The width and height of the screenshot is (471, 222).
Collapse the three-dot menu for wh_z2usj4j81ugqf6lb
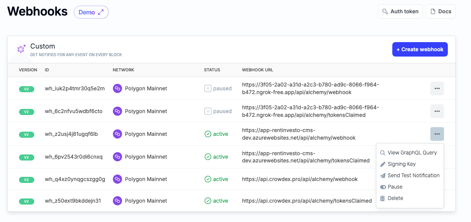click(x=437, y=134)
